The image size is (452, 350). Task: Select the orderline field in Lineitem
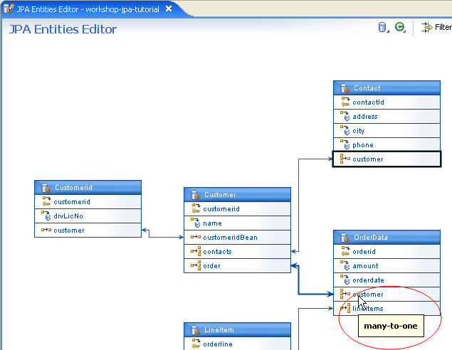click(x=237, y=344)
